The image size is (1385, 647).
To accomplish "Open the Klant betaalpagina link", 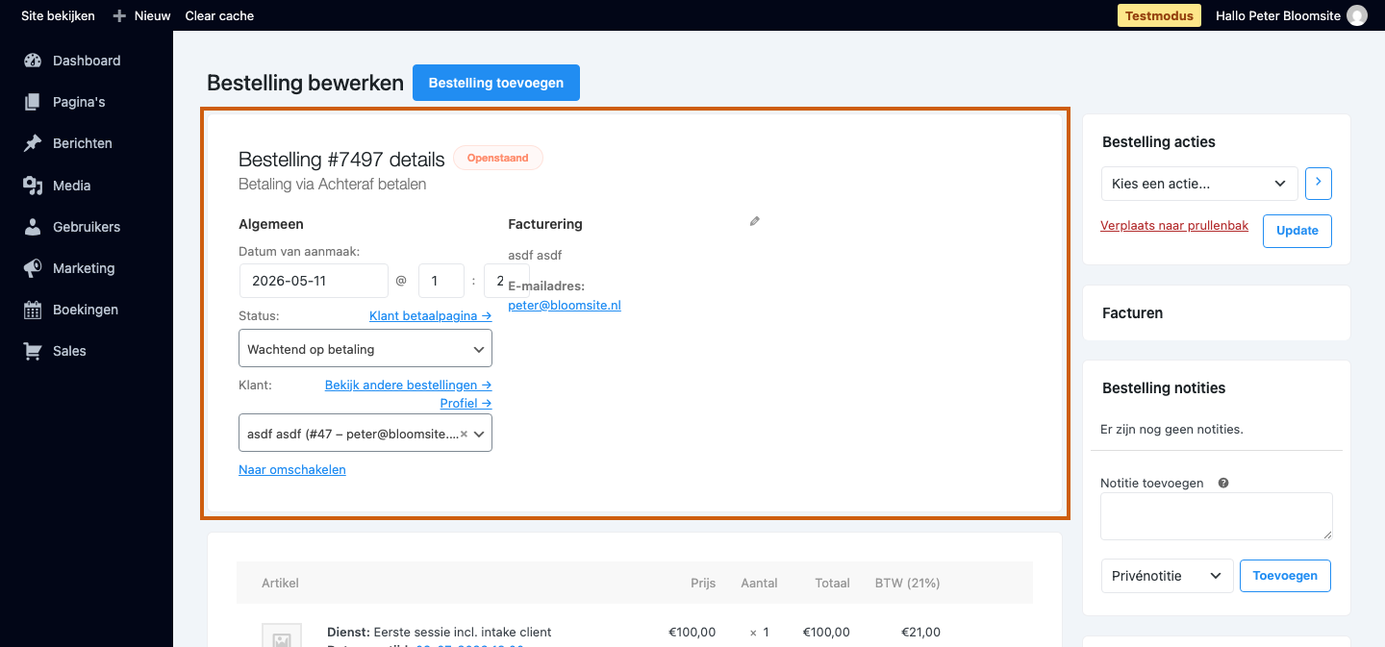I will pos(431,315).
